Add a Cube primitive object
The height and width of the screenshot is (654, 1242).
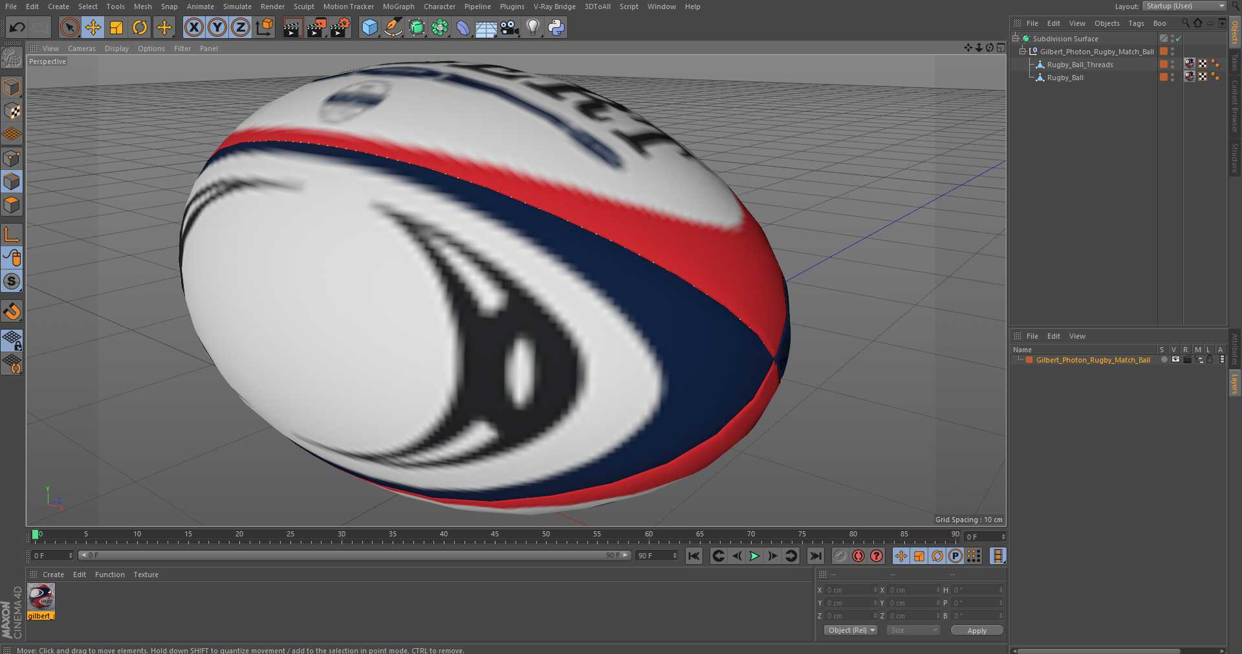(369, 27)
